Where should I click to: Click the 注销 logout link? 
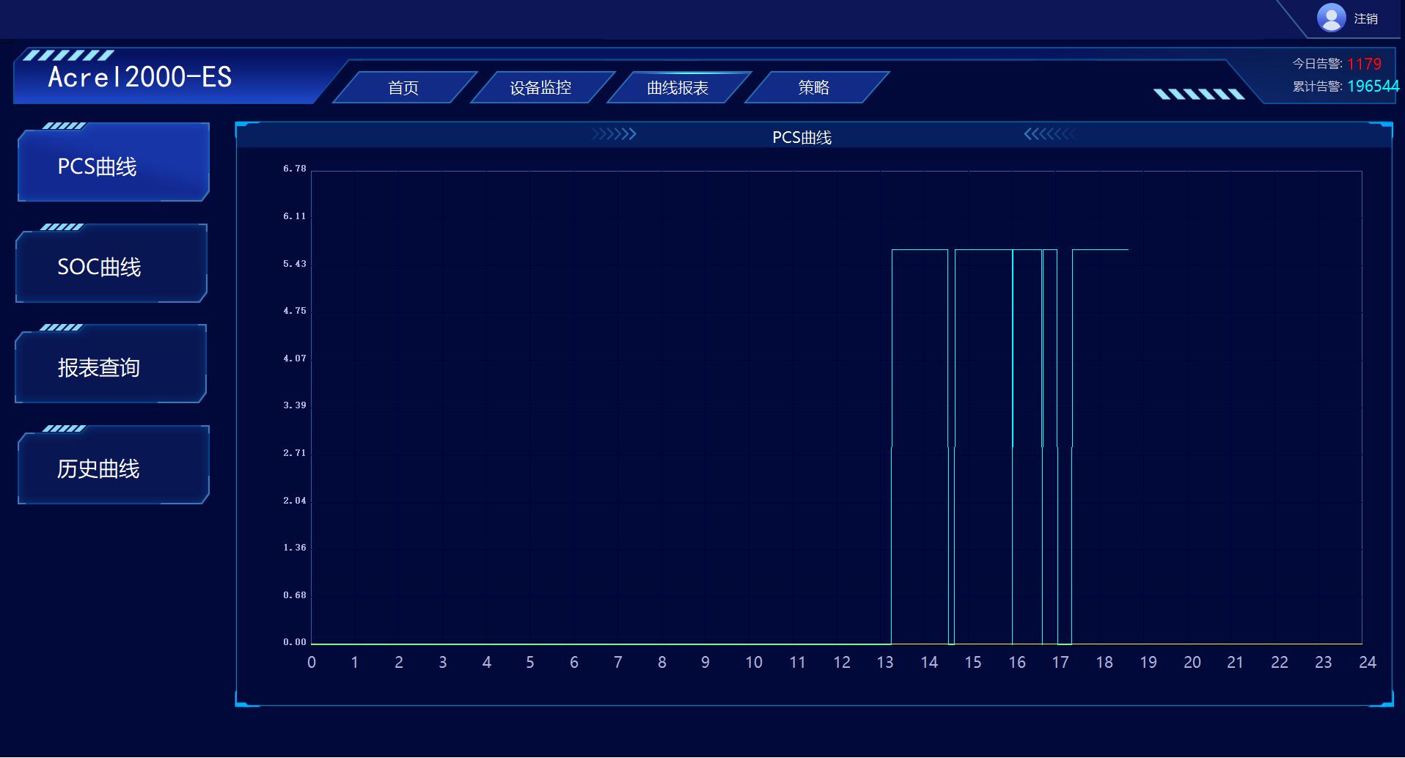tap(1367, 17)
